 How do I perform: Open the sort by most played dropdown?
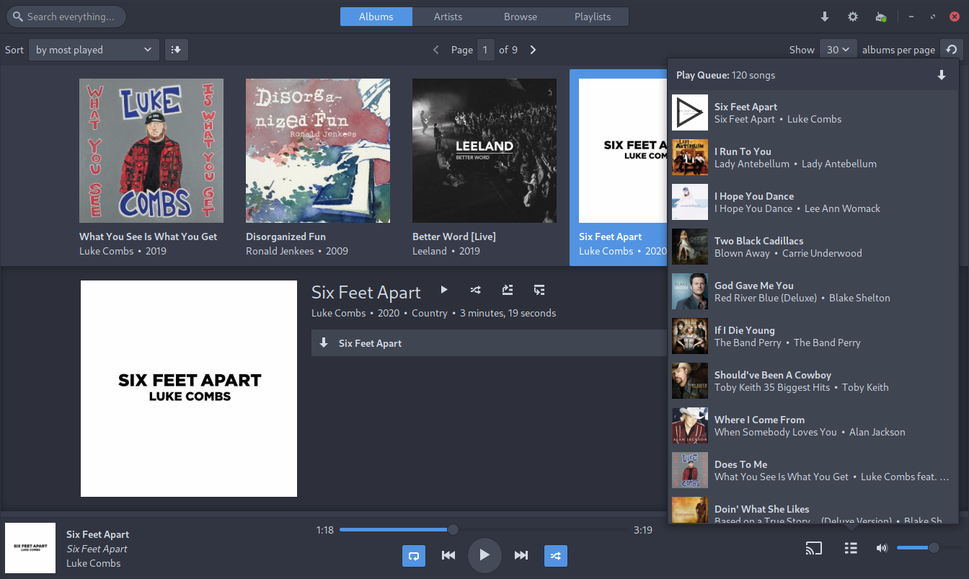(94, 50)
